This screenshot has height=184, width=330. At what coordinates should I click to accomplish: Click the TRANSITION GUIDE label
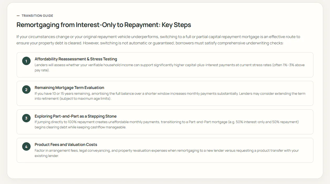pos(37,16)
